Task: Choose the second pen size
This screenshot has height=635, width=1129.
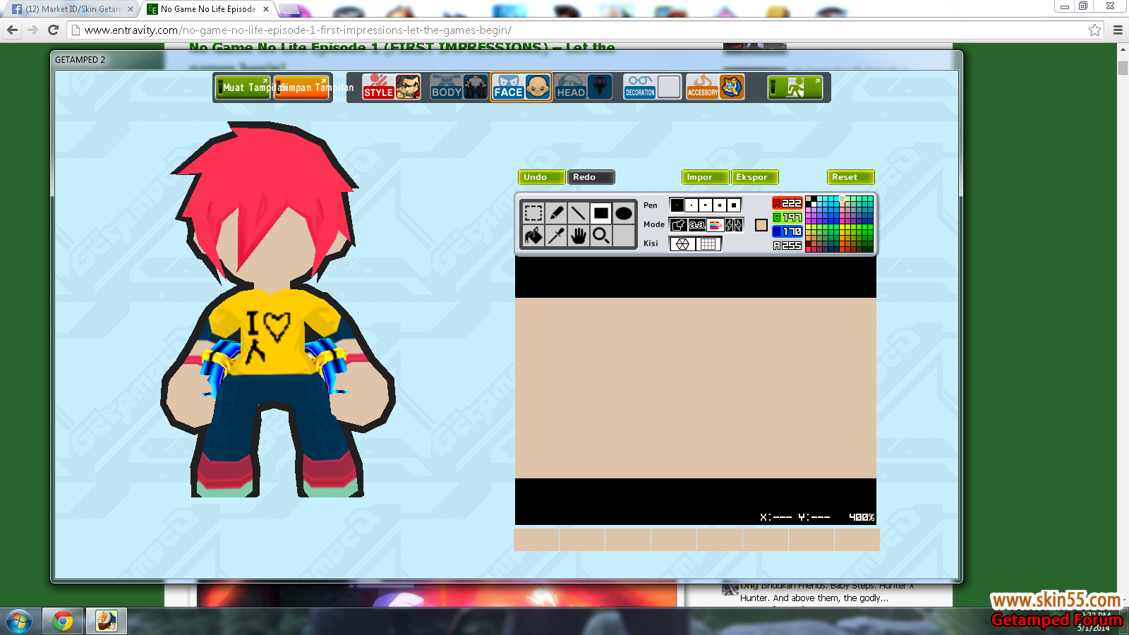Action: (x=692, y=205)
